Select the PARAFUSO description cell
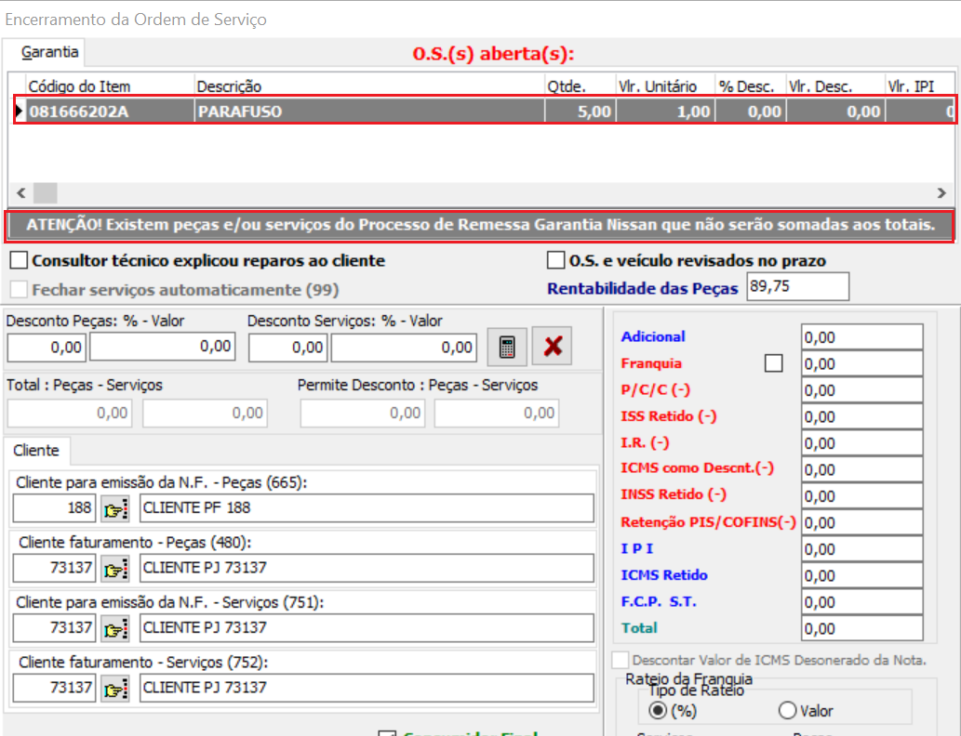The width and height of the screenshot is (961, 736). [369, 111]
